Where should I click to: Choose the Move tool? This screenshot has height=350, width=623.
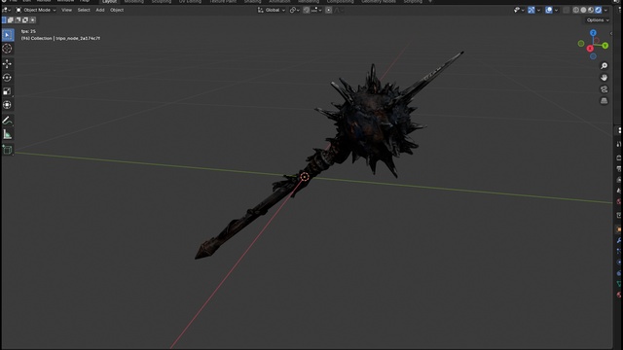(x=7, y=64)
